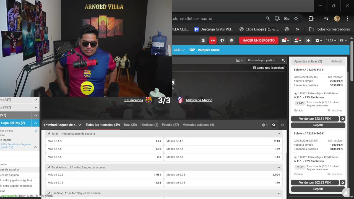Bookmark this page with the star icon
This screenshot has height=199, width=354.
coord(296,19)
